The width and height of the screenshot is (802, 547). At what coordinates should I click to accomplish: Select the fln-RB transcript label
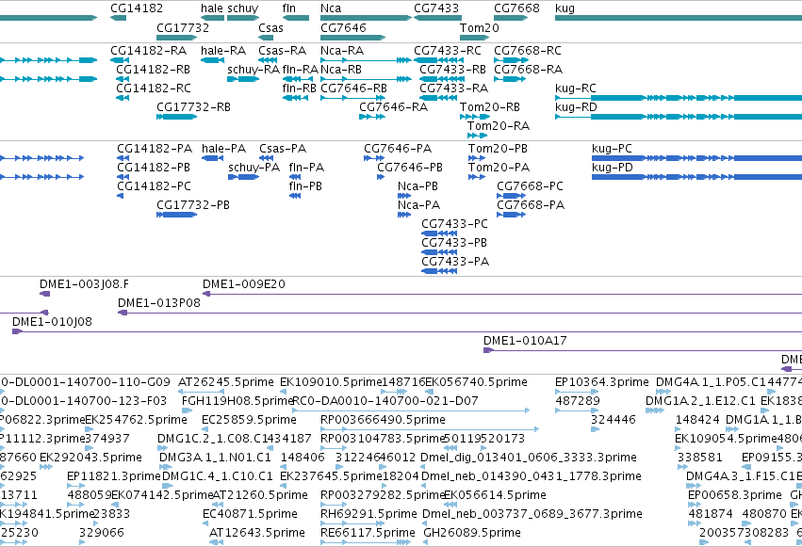[299, 88]
